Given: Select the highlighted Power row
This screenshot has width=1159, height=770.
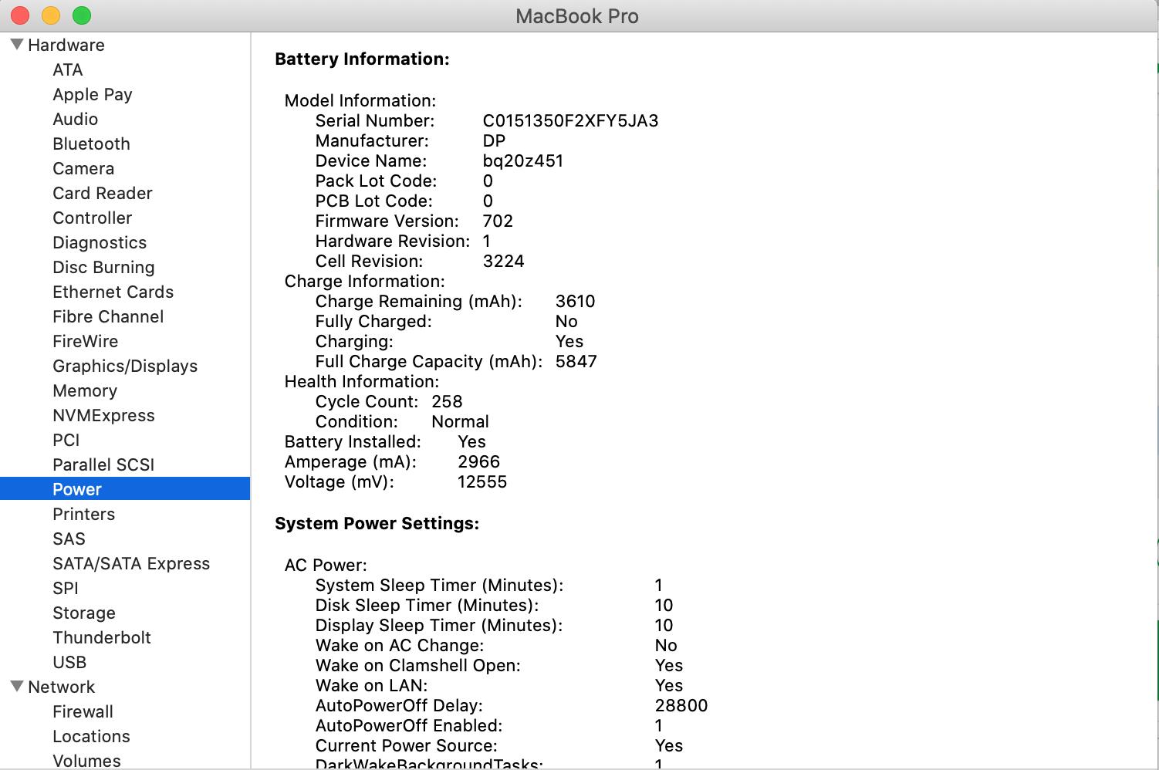Looking at the screenshot, I should coord(125,489).
